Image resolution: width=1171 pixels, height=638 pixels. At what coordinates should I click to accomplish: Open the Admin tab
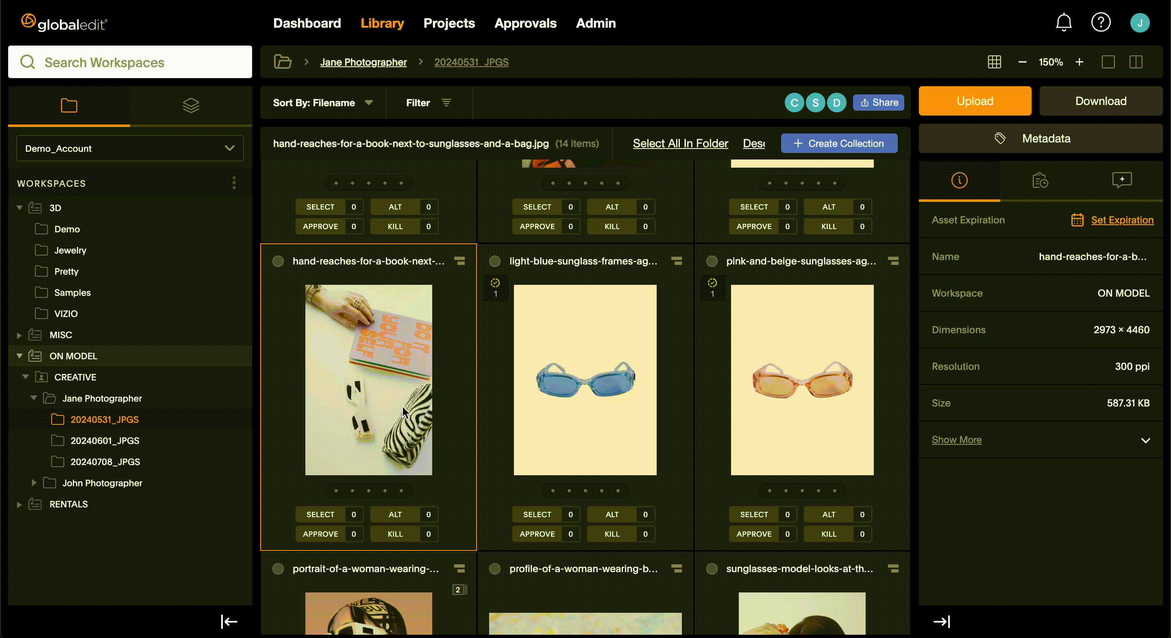tap(596, 23)
